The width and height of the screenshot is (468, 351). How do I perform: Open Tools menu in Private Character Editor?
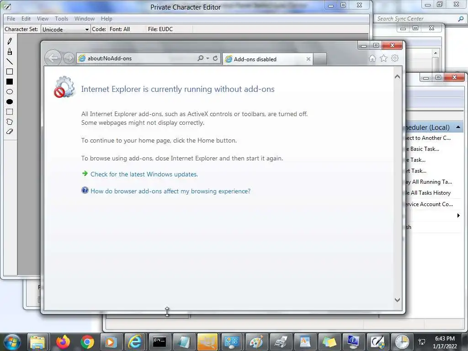click(62, 18)
